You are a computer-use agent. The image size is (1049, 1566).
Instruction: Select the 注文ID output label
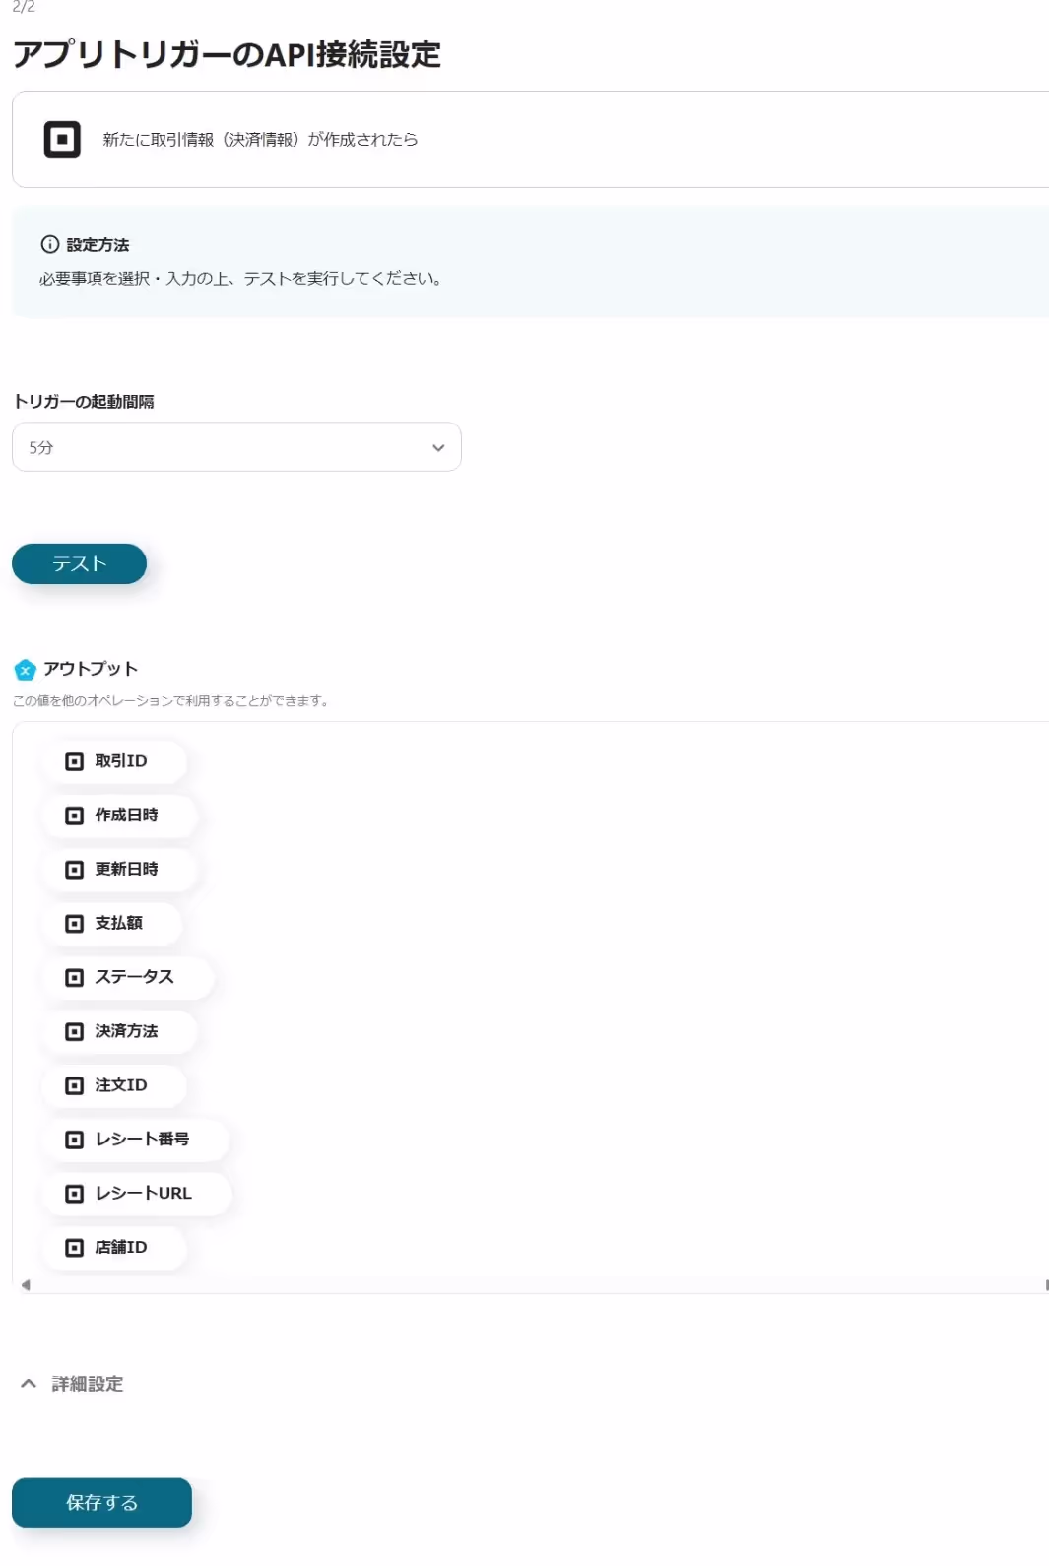coord(121,1085)
